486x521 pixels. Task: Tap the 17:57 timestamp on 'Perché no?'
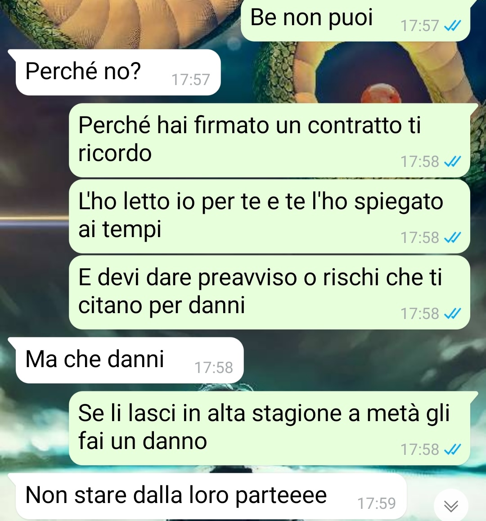point(190,80)
